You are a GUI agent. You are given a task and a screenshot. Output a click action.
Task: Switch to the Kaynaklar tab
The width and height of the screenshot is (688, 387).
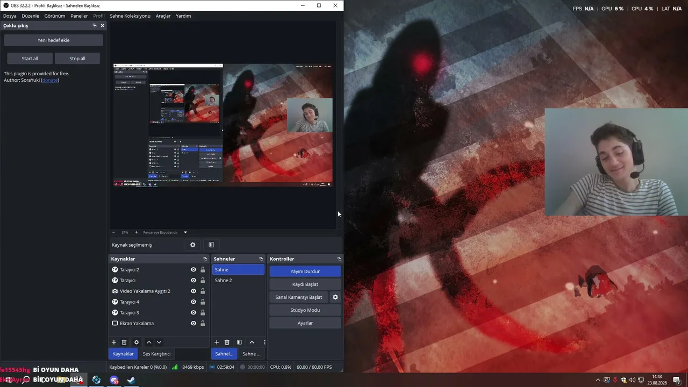pyautogui.click(x=123, y=354)
